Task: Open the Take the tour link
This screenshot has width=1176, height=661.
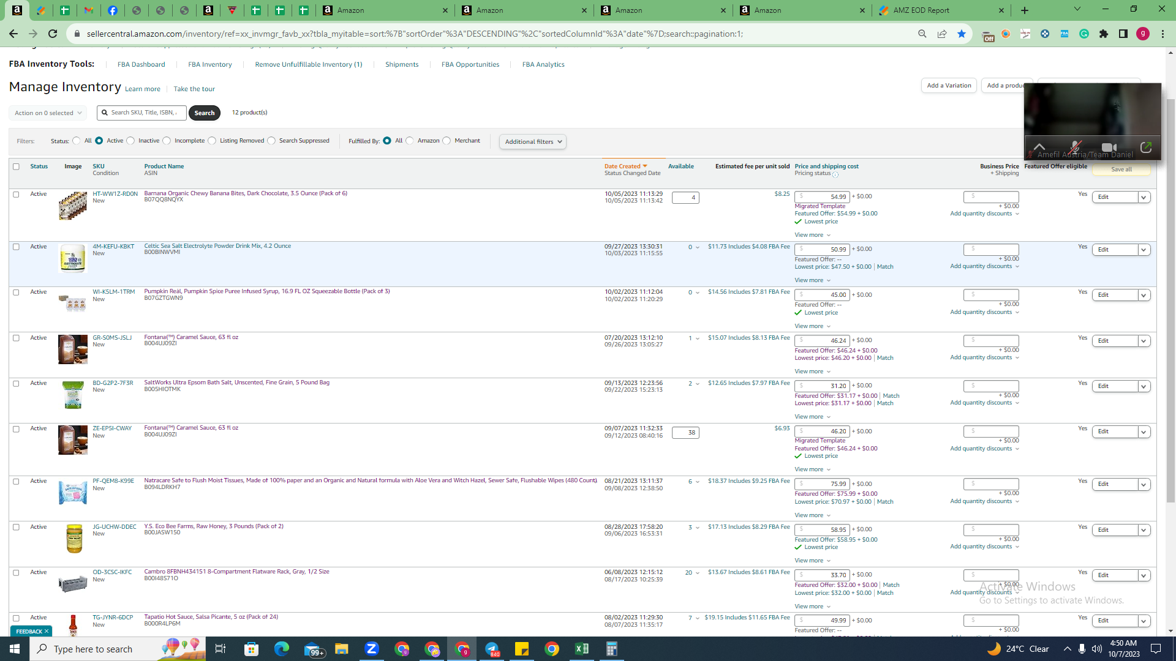Action: (194, 89)
